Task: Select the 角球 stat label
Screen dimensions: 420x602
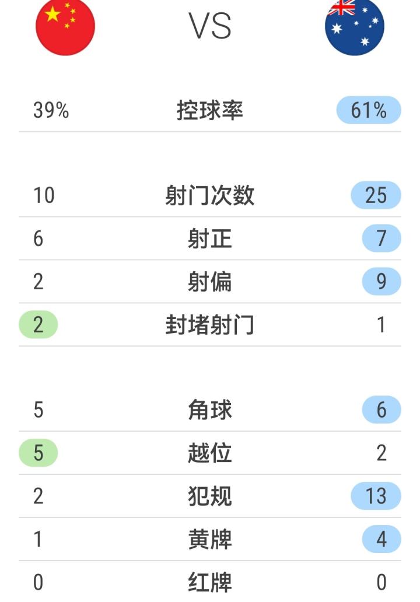Action: point(210,410)
